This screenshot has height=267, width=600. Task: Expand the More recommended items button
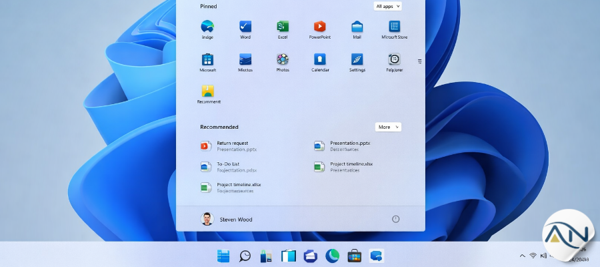click(388, 127)
